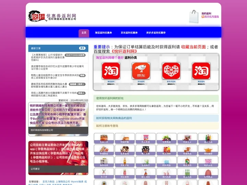Image resolution: width=247 pixels, height=185 pixels.
Task: Open the 生鲜果品 category tile
Action: tap(166, 138)
